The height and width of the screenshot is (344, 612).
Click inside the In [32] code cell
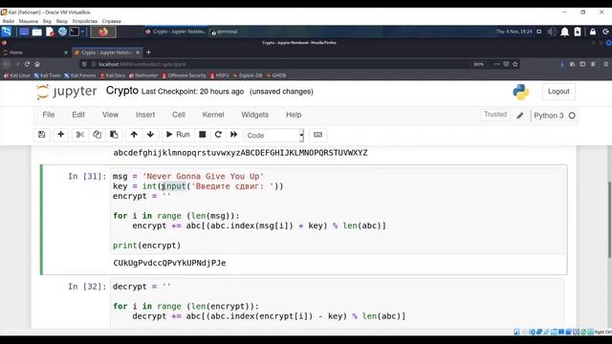[x=338, y=304]
